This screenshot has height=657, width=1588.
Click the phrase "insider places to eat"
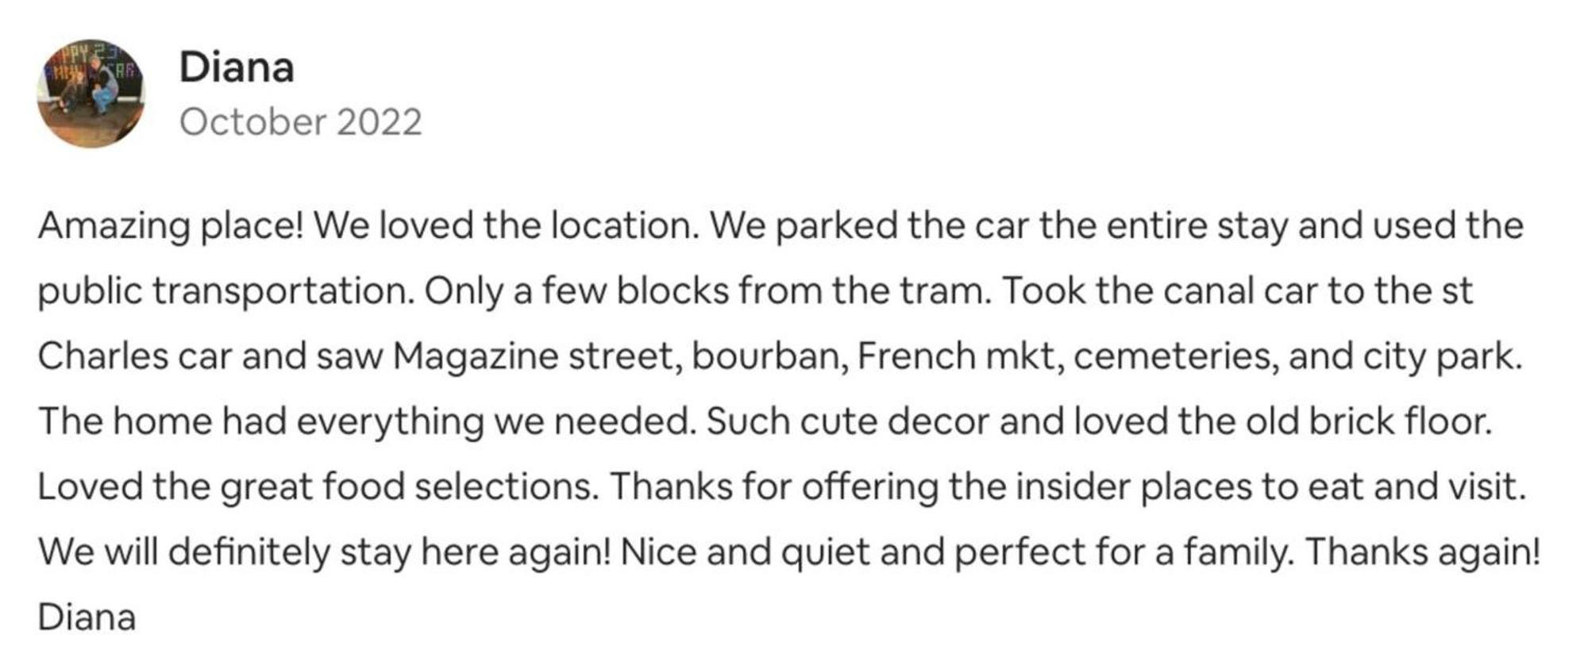pos(1158,486)
